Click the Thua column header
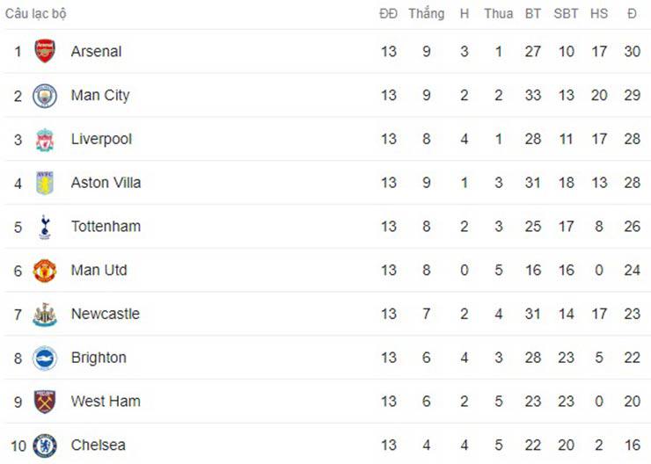This screenshot has height=464, width=651. (x=498, y=14)
